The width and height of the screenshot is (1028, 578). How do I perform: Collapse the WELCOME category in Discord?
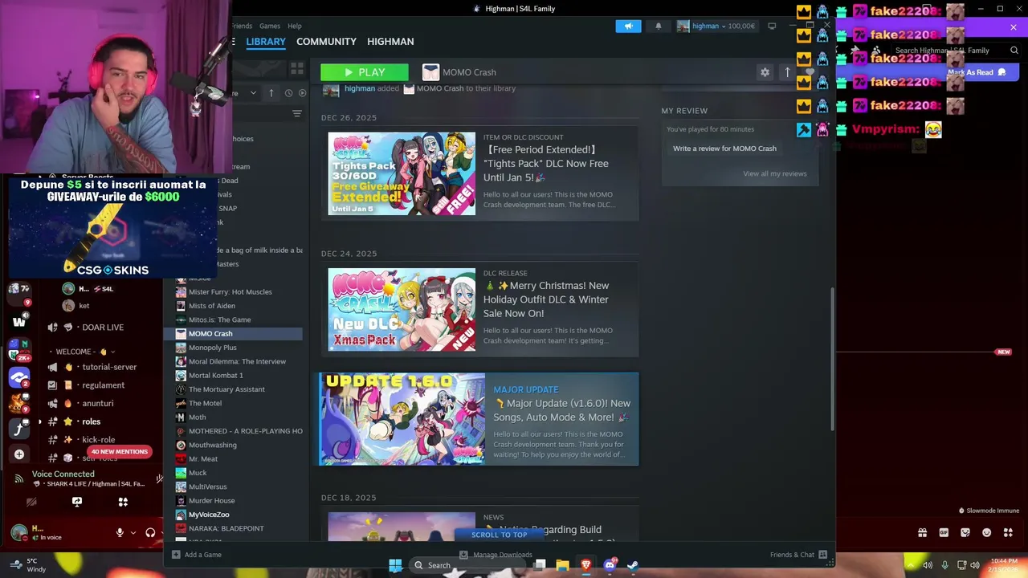[84, 352]
